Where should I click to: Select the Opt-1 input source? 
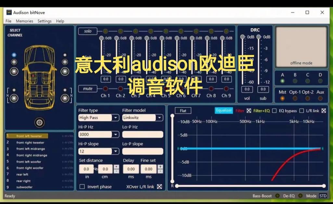pos(295,98)
